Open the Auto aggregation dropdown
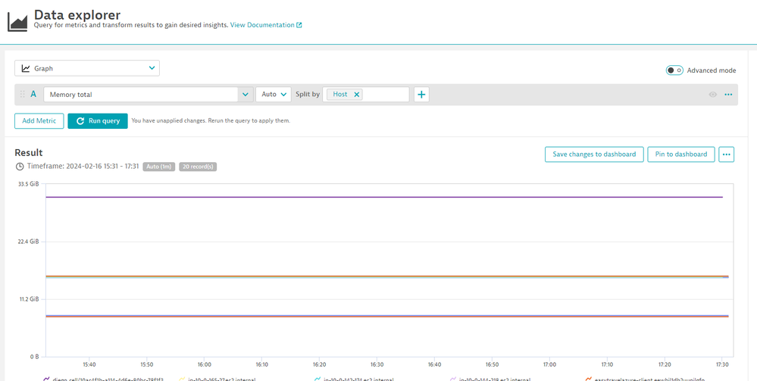 (274, 95)
